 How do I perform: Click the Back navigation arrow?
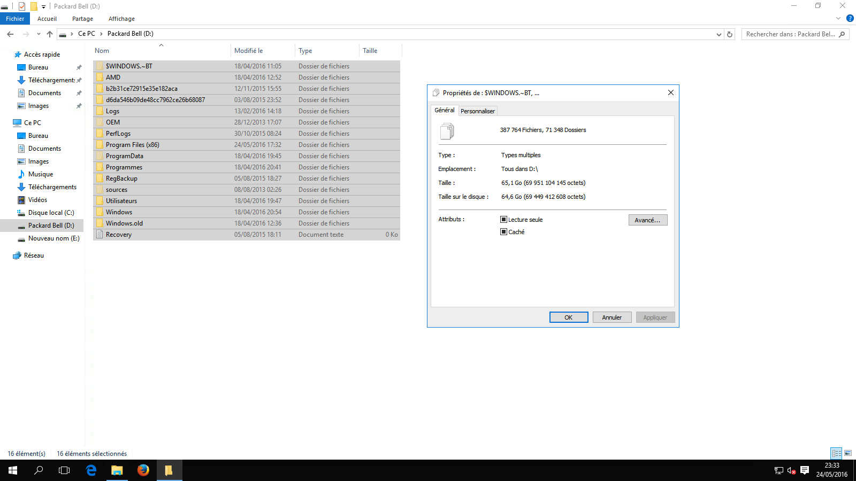(x=10, y=34)
